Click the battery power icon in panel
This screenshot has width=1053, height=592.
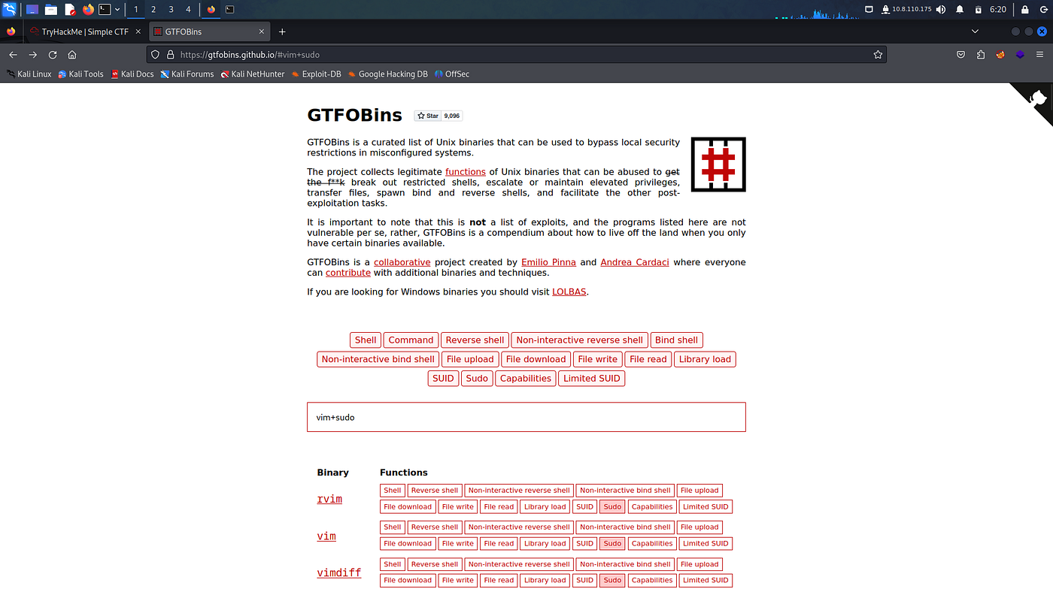(x=978, y=10)
